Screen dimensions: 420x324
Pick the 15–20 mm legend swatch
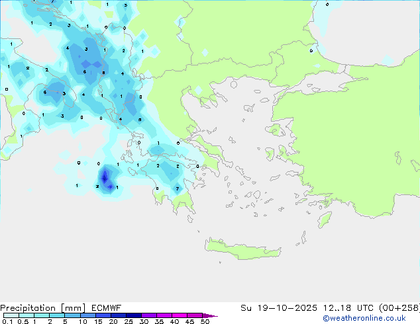click(x=103, y=315)
